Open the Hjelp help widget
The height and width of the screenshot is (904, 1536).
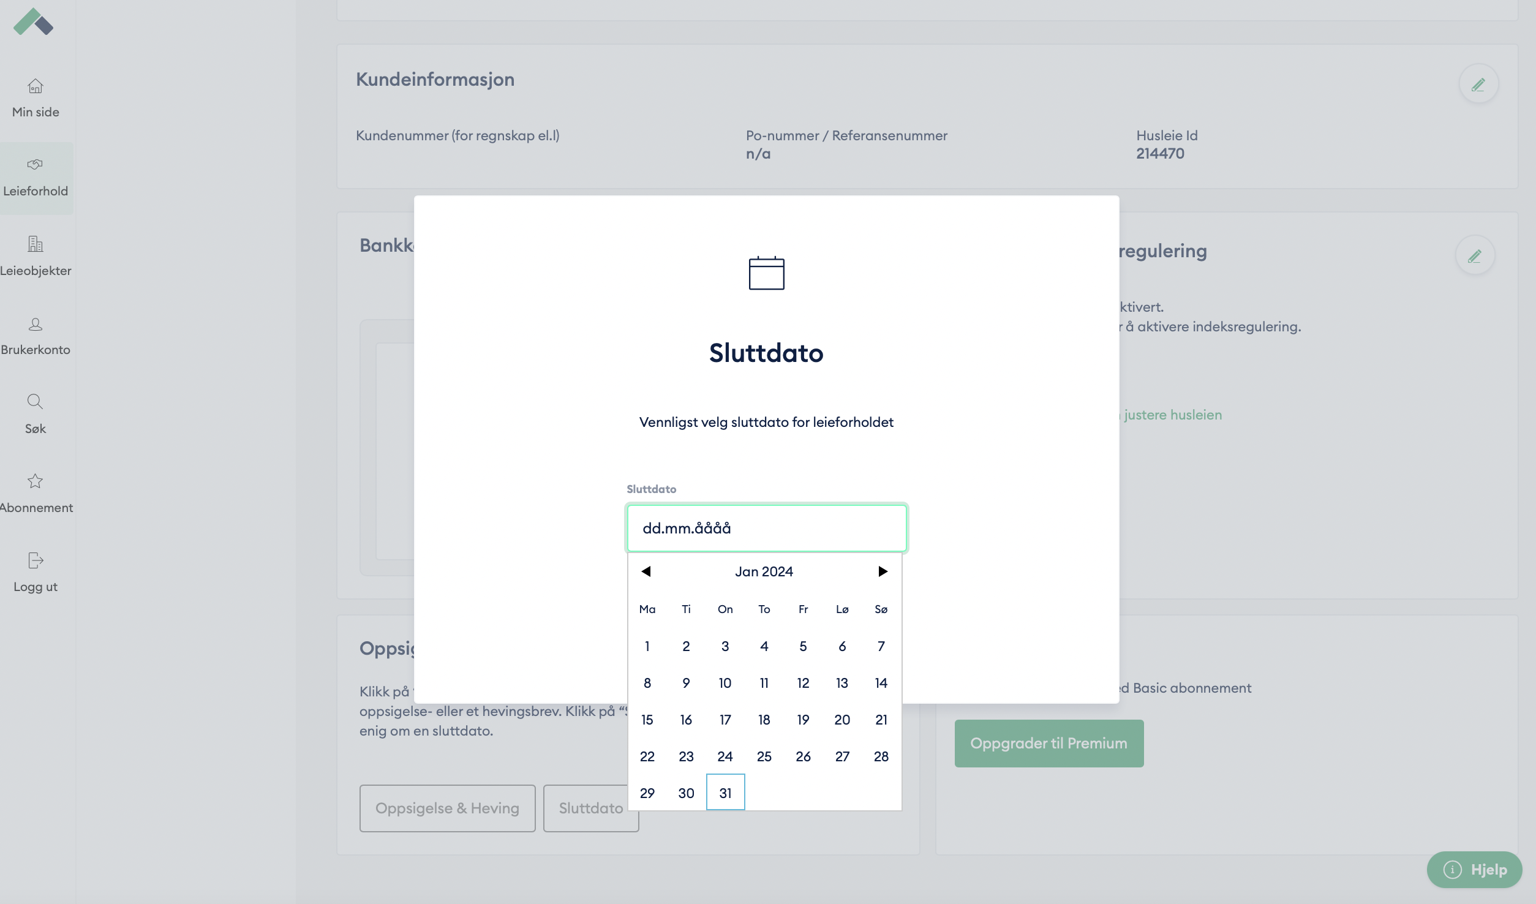tap(1474, 869)
